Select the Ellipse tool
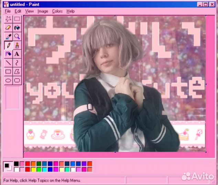This screenshot has width=218, height=185. click(x=8, y=81)
